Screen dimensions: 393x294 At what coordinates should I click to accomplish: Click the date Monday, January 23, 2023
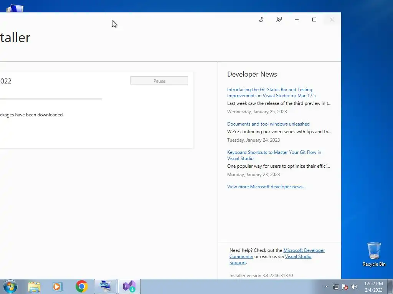click(x=253, y=175)
